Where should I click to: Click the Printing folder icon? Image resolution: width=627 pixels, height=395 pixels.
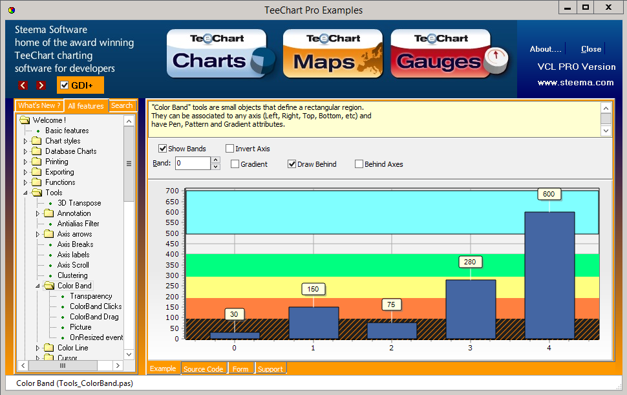coord(37,162)
